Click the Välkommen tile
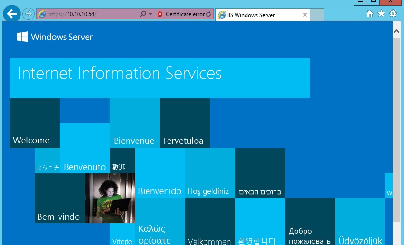This screenshot has height=245, width=404. [210, 221]
